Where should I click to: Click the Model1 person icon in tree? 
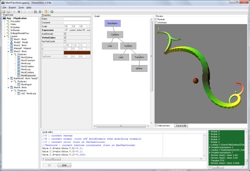(11, 42)
